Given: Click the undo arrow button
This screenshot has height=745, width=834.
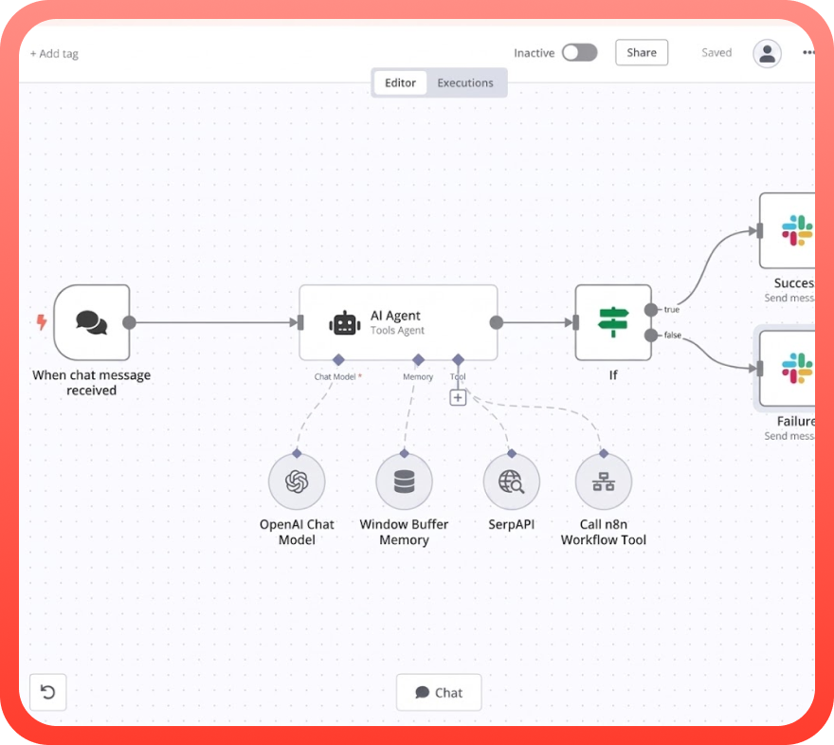Looking at the screenshot, I should 48,692.
